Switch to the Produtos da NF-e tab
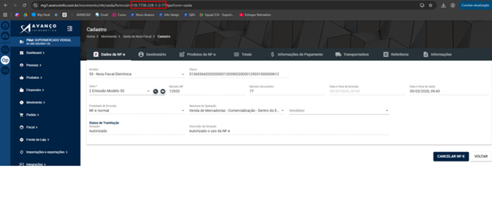492x199 pixels. click(197, 54)
